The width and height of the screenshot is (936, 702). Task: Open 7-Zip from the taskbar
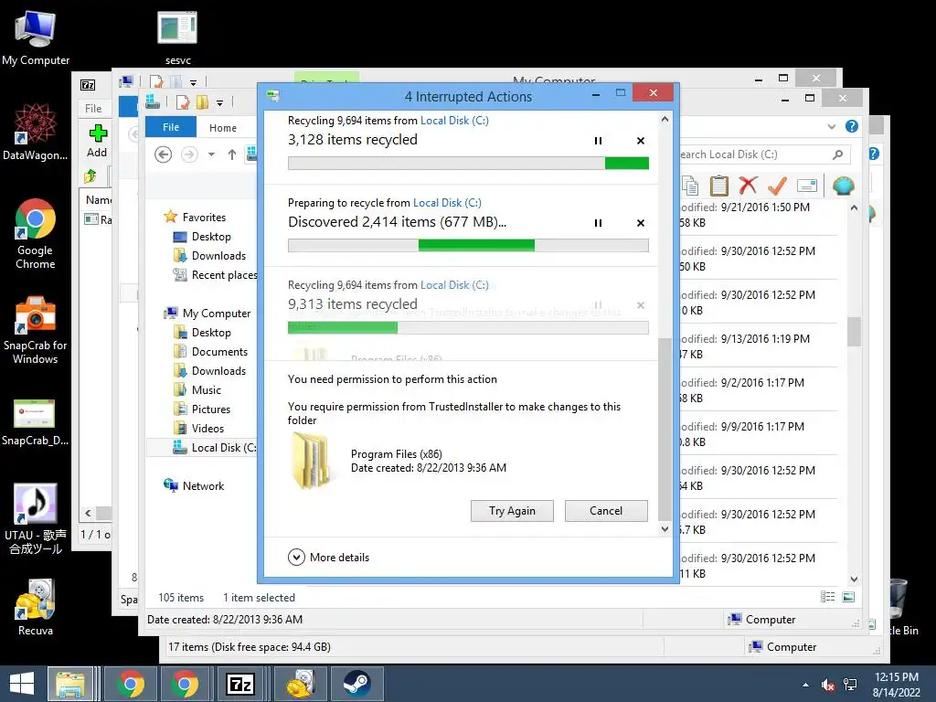pyautogui.click(x=240, y=684)
